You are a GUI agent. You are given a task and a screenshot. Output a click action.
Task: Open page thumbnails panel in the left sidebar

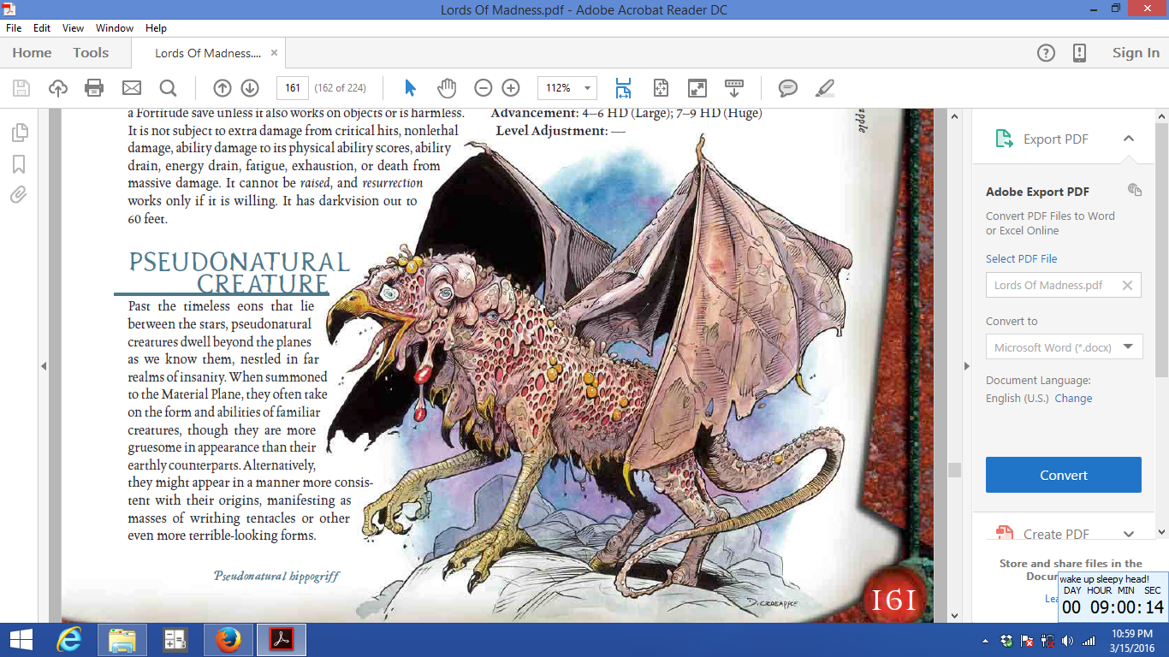(x=19, y=133)
